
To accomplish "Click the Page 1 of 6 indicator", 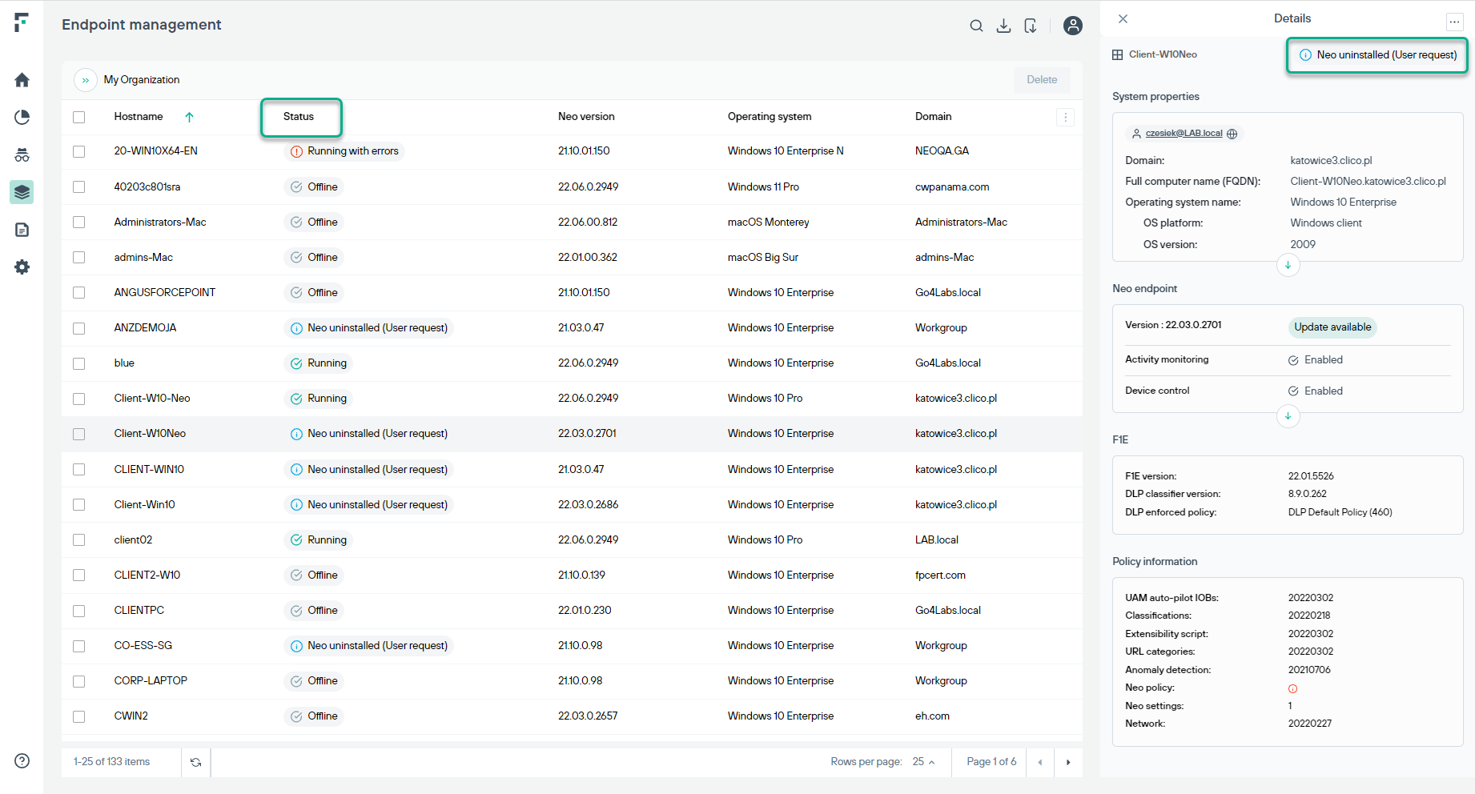I will 991,762.
